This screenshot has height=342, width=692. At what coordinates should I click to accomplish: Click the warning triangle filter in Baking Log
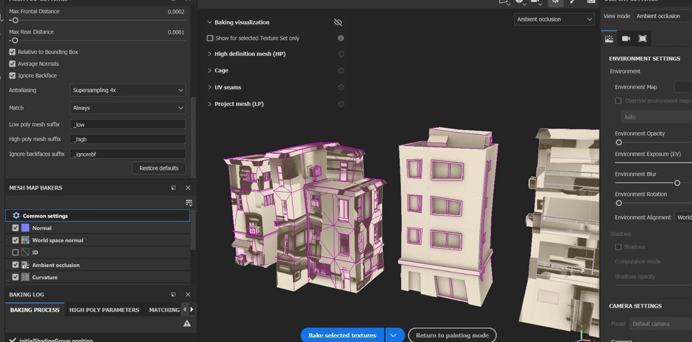pyautogui.click(x=187, y=323)
